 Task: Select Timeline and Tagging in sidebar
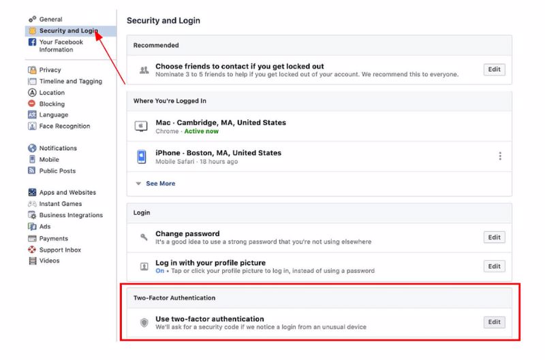[71, 81]
